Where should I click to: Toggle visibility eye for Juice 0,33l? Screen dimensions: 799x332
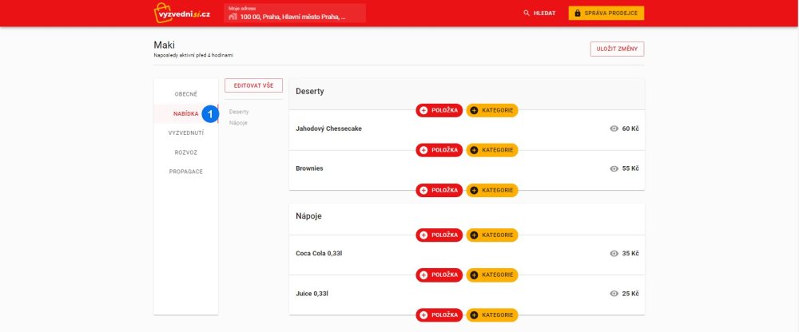[614, 294]
